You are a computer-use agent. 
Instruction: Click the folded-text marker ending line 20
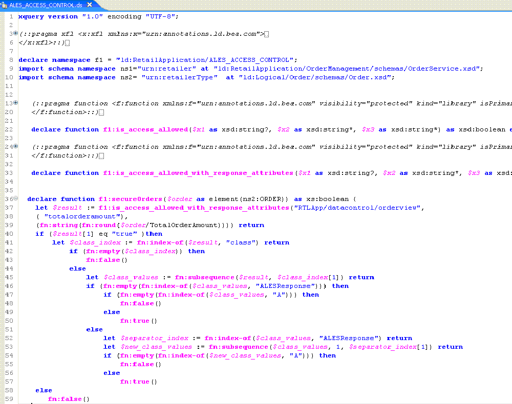(x=101, y=113)
